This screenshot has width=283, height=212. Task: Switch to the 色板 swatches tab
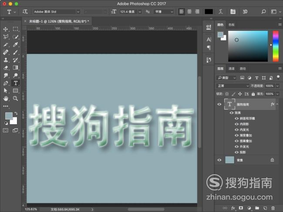[x=231, y=25]
